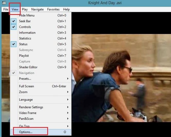This screenshot has width=171, height=137.
Task: Expand the Pan&Scan submenu
Action: [41, 119]
